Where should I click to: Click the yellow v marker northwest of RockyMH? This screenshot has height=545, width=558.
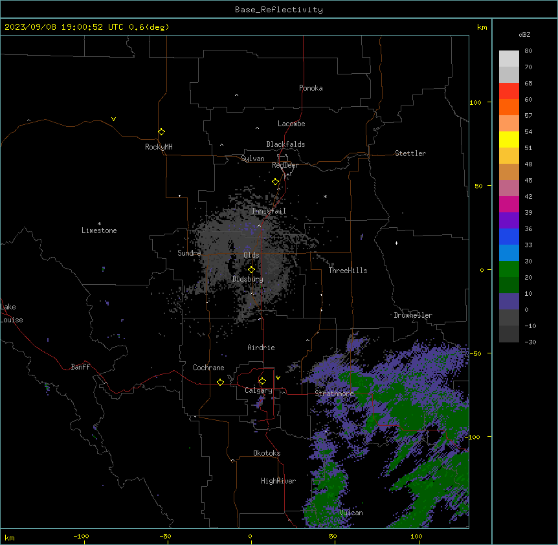(x=113, y=119)
